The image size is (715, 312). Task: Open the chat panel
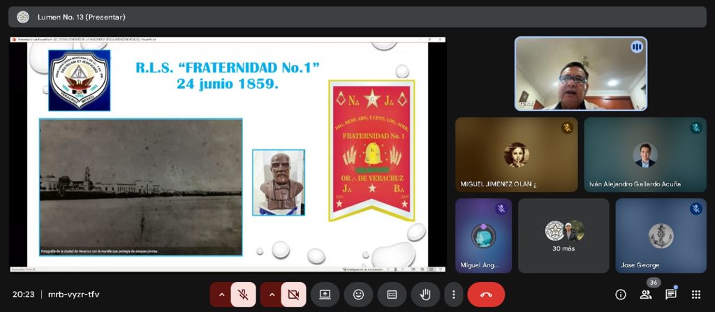pyautogui.click(x=671, y=295)
